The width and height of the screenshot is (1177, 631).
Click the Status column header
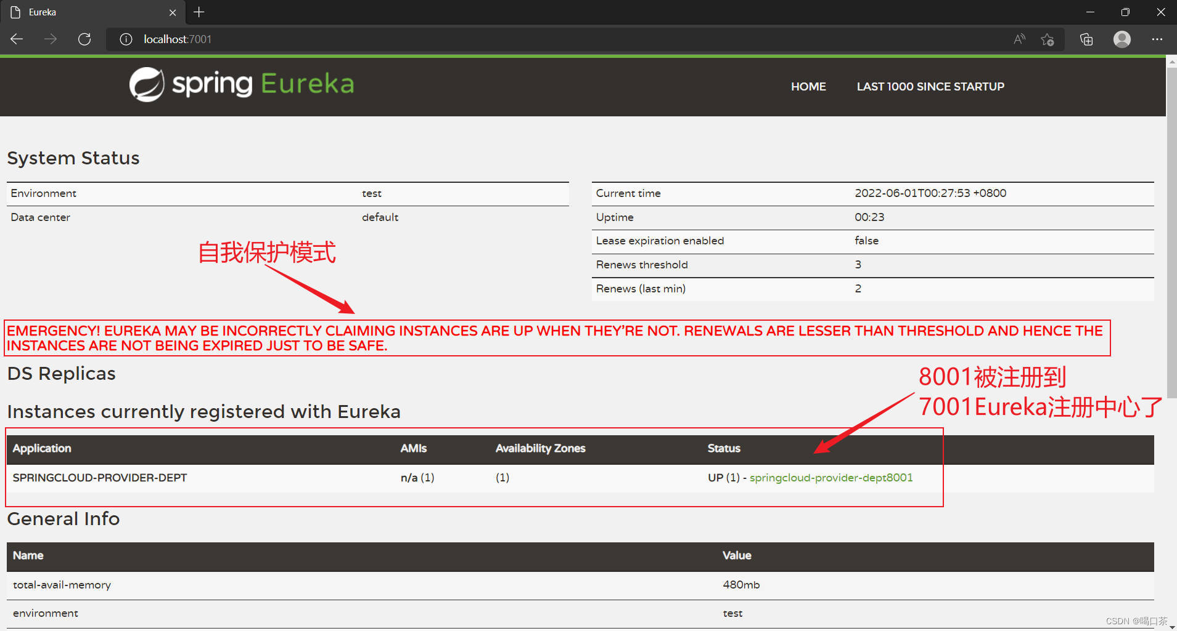tap(724, 448)
